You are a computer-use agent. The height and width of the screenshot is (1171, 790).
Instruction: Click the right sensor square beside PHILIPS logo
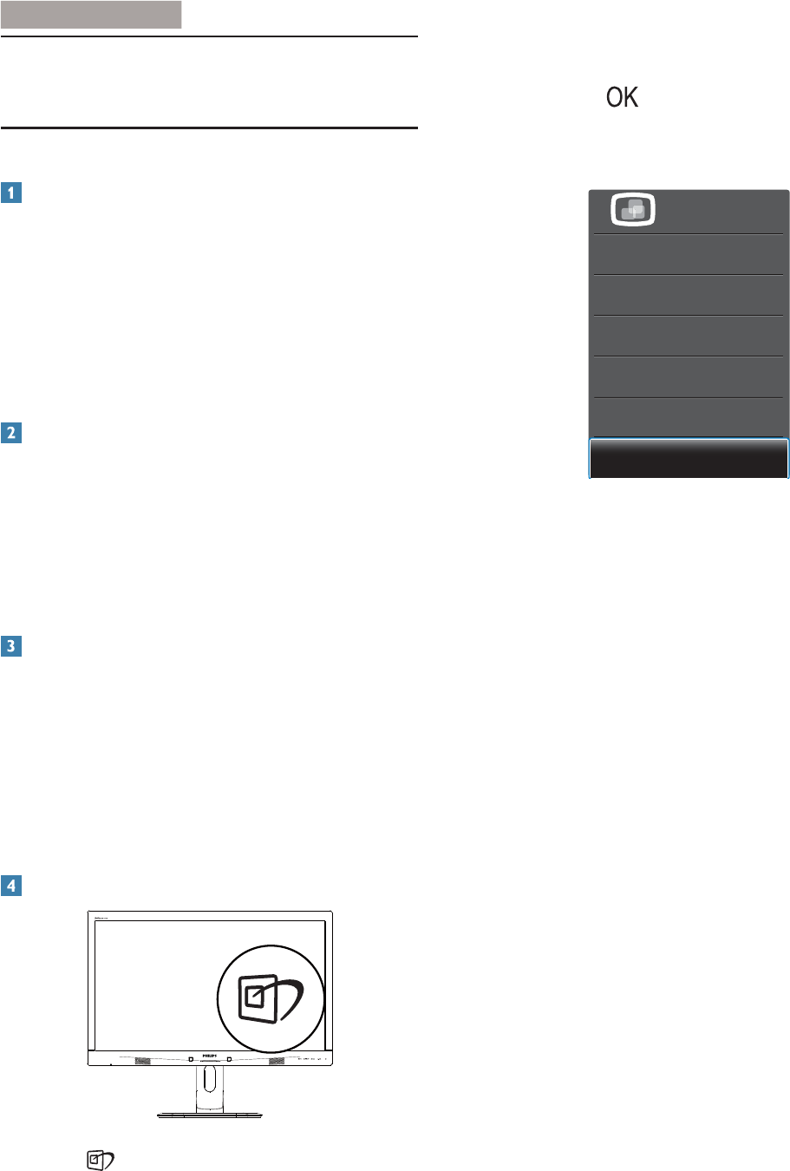pyautogui.click(x=230, y=1058)
